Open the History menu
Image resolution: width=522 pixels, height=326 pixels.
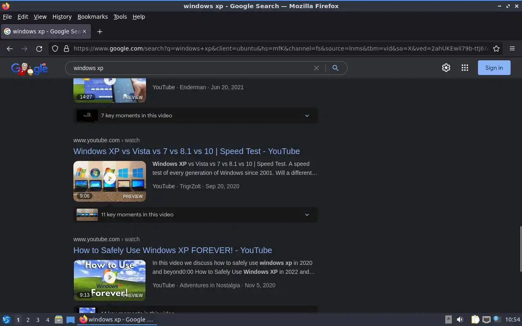pyautogui.click(x=62, y=17)
